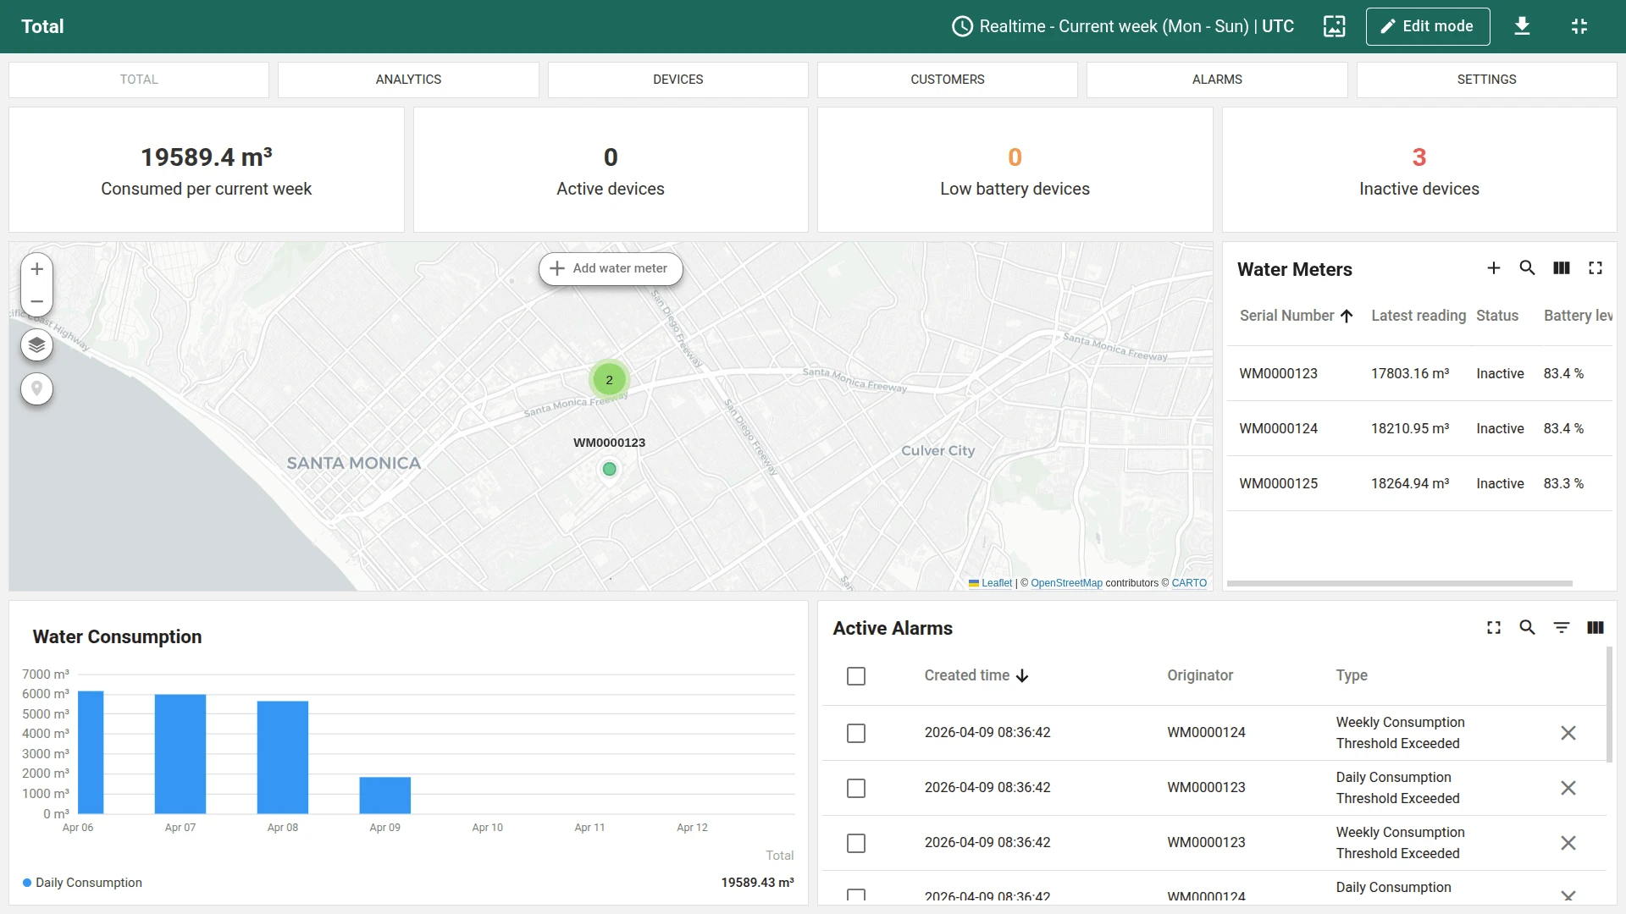This screenshot has height=914, width=1626.
Task: Click the 18264.94 m³ reading cell
Action: 1410,483
